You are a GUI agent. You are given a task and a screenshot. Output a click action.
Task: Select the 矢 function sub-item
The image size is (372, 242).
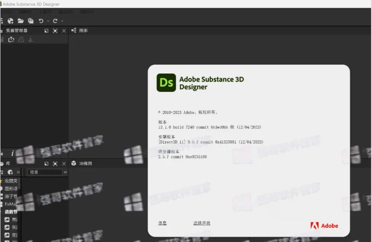[15, 227]
